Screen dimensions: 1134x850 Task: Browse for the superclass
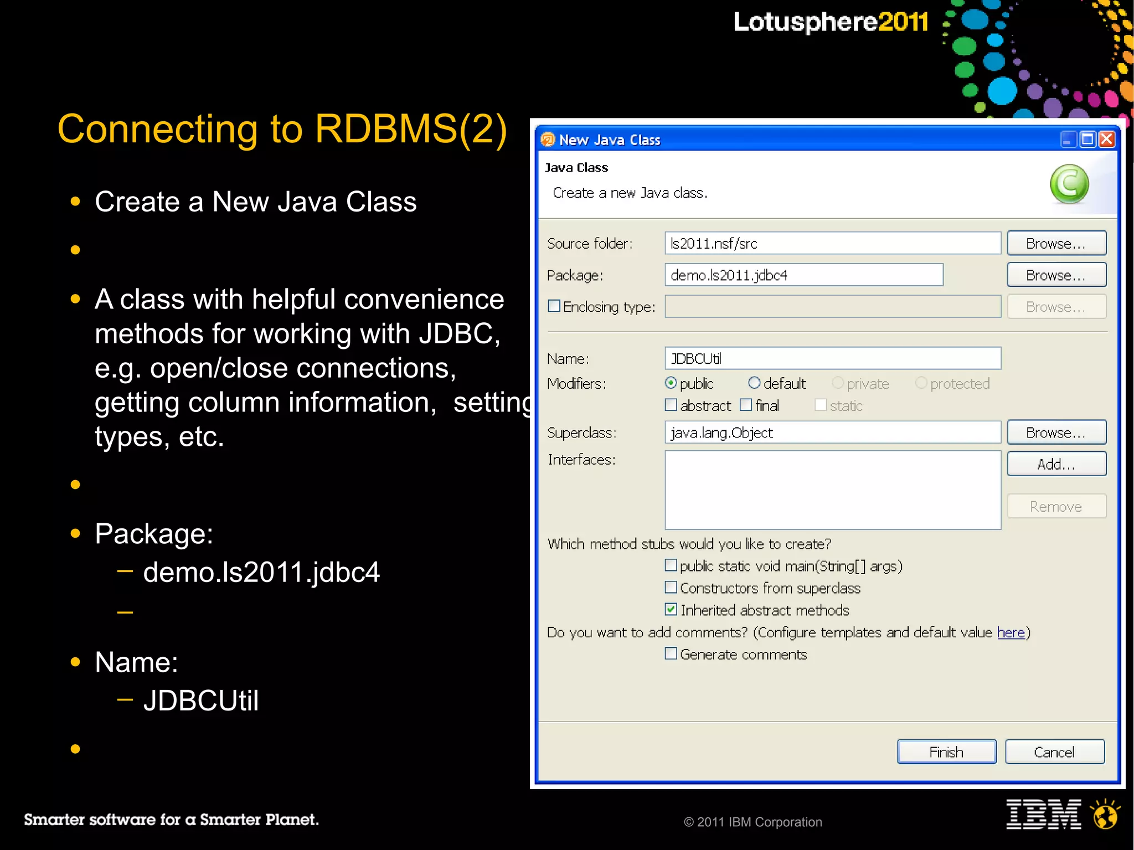click(1056, 432)
